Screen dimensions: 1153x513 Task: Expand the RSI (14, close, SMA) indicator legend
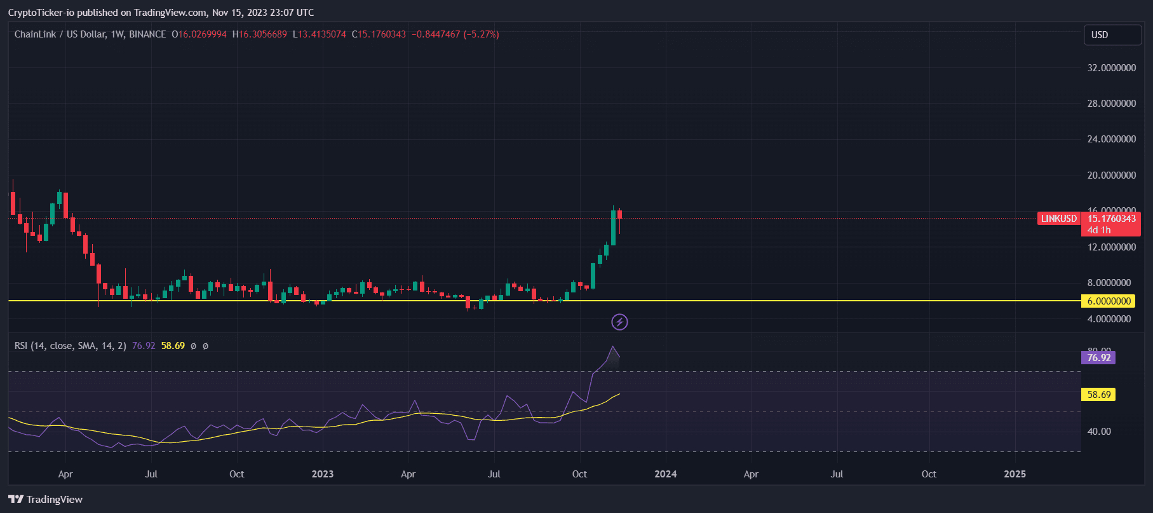click(70, 346)
